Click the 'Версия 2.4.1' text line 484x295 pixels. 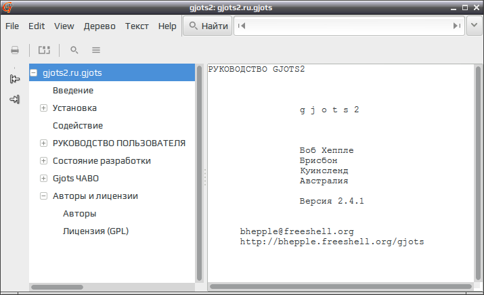pos(332,201)
